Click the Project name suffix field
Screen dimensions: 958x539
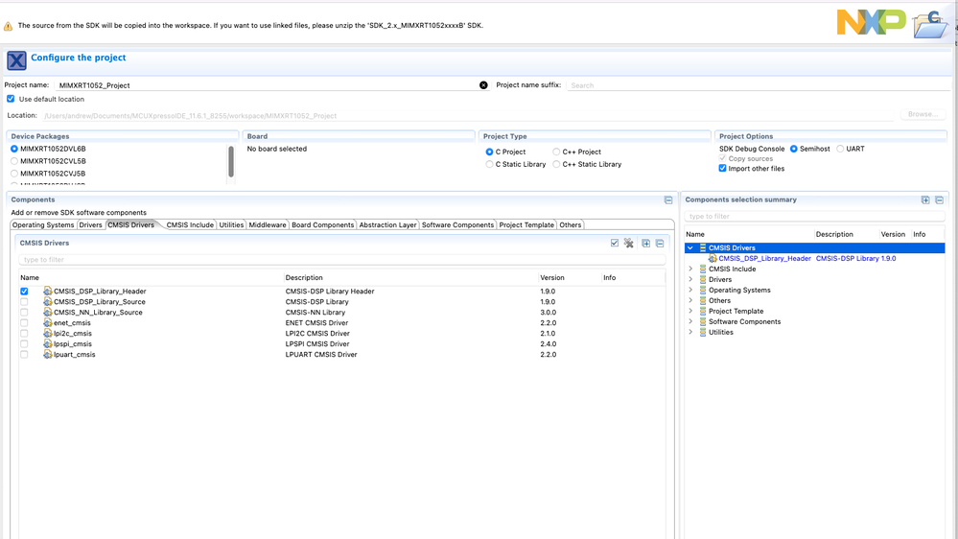coord(758,85)
